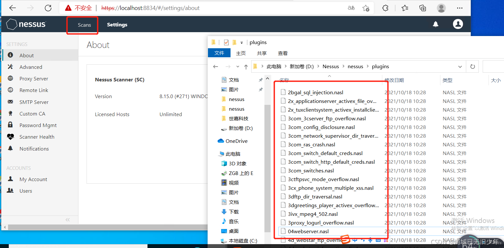Click the Proxy Server globe icon

point(10,78)
